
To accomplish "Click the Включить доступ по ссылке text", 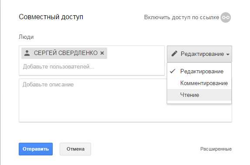I will point(182,17).
